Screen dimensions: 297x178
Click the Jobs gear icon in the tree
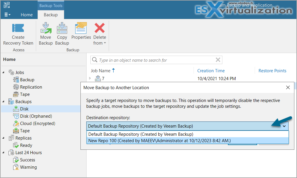coord(11,72)
